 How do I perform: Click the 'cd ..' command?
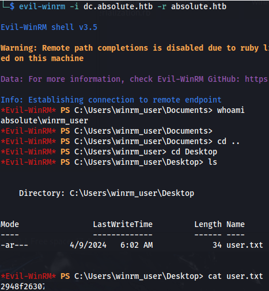[229, 141]
